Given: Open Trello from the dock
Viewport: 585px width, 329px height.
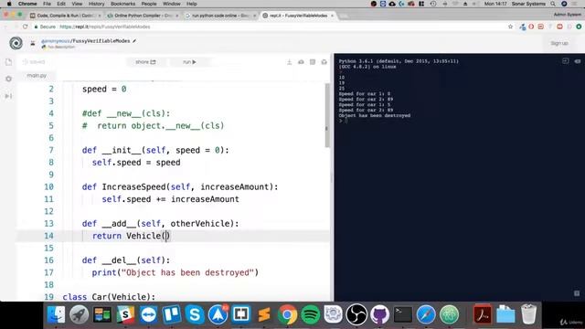Looking at the screenshot, I should 172,315.
